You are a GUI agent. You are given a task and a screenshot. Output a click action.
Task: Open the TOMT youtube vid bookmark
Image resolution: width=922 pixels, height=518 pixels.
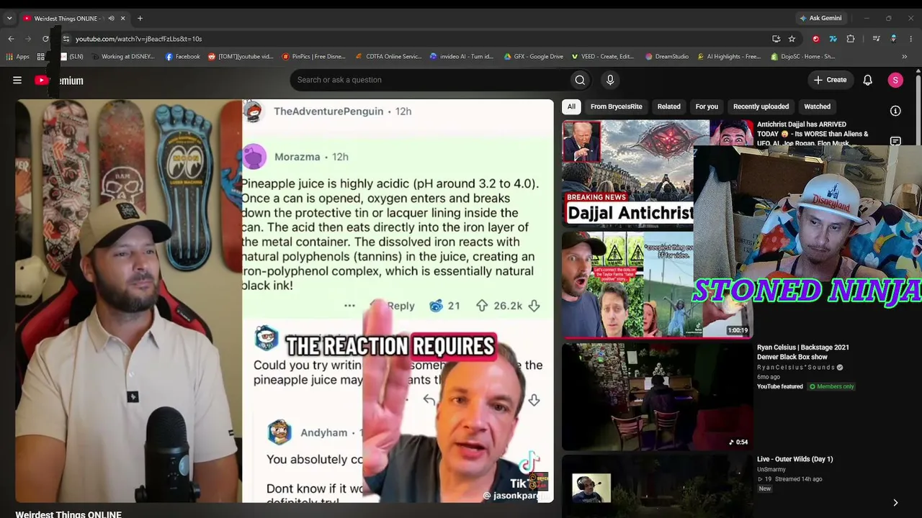(241, 56)
